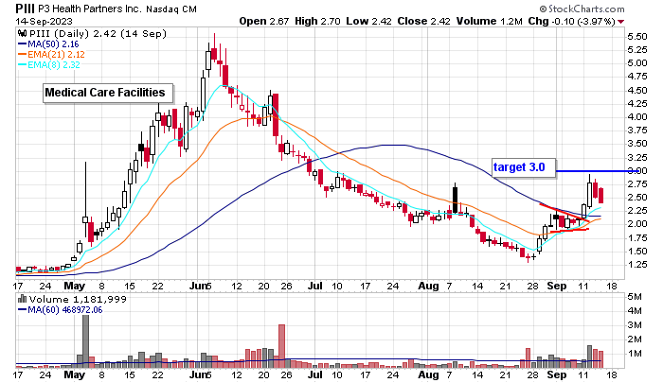Click the latest red candle at 2.42

coord(600,196)
